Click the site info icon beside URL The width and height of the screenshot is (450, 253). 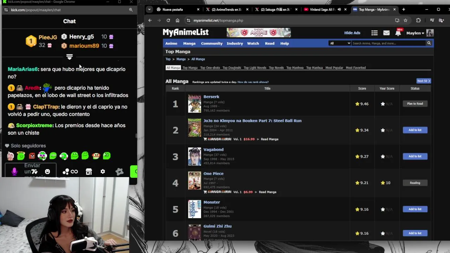click(188, 20)
